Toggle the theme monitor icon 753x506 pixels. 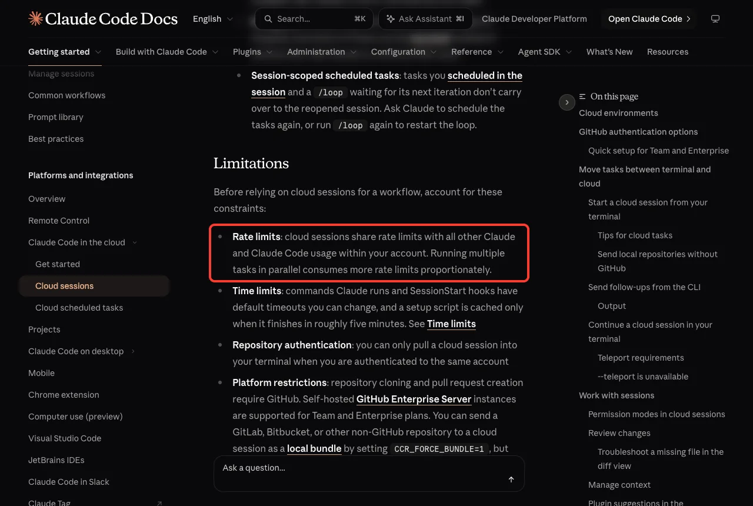point(715,19)
